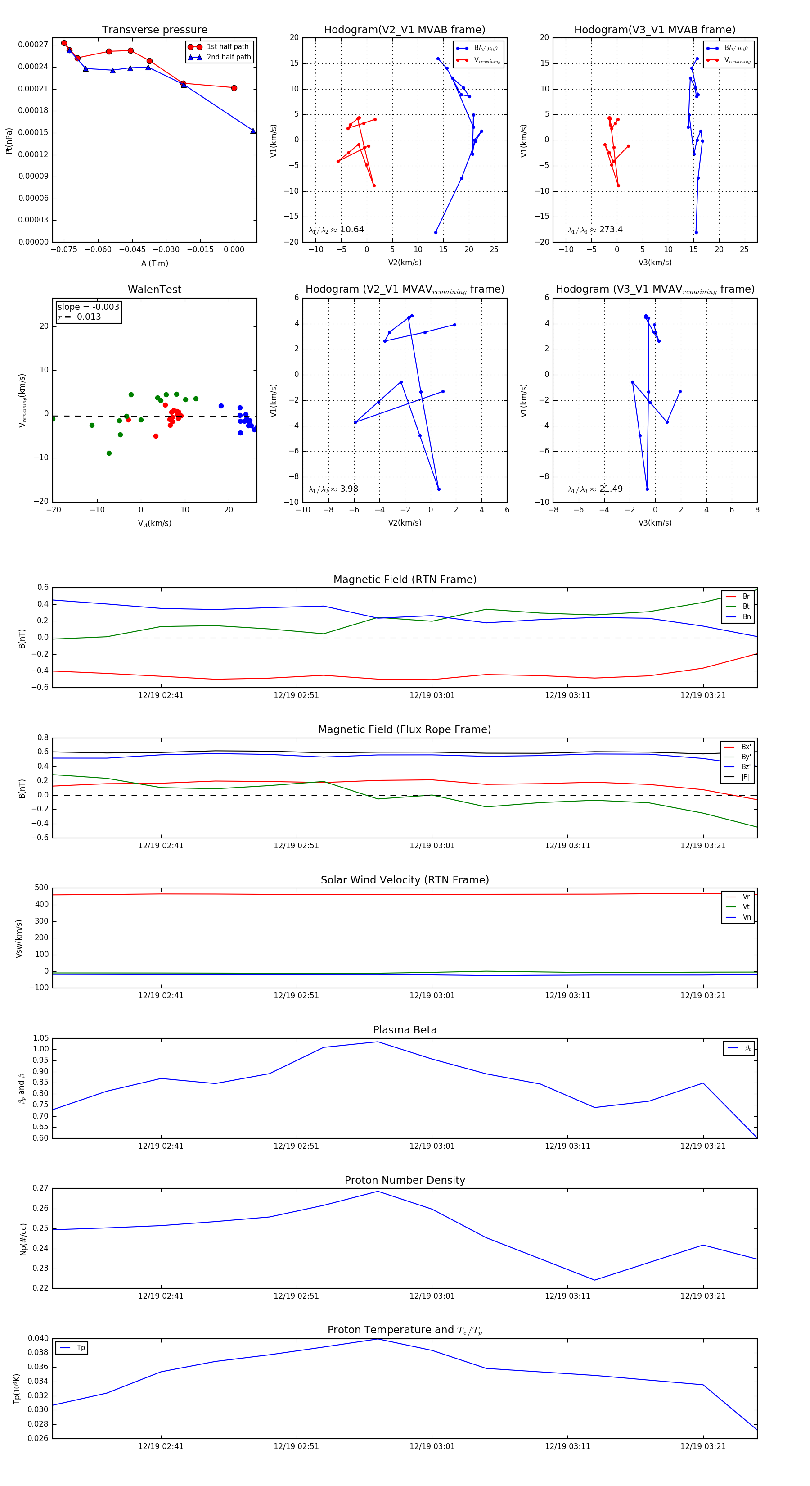Click the eigenvalue ratio text '273.4'

pos(611,230)
